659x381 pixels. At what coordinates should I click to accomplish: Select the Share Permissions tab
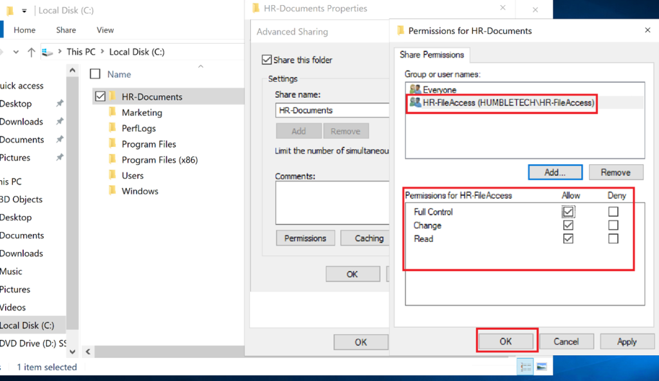tap(431, 55)
